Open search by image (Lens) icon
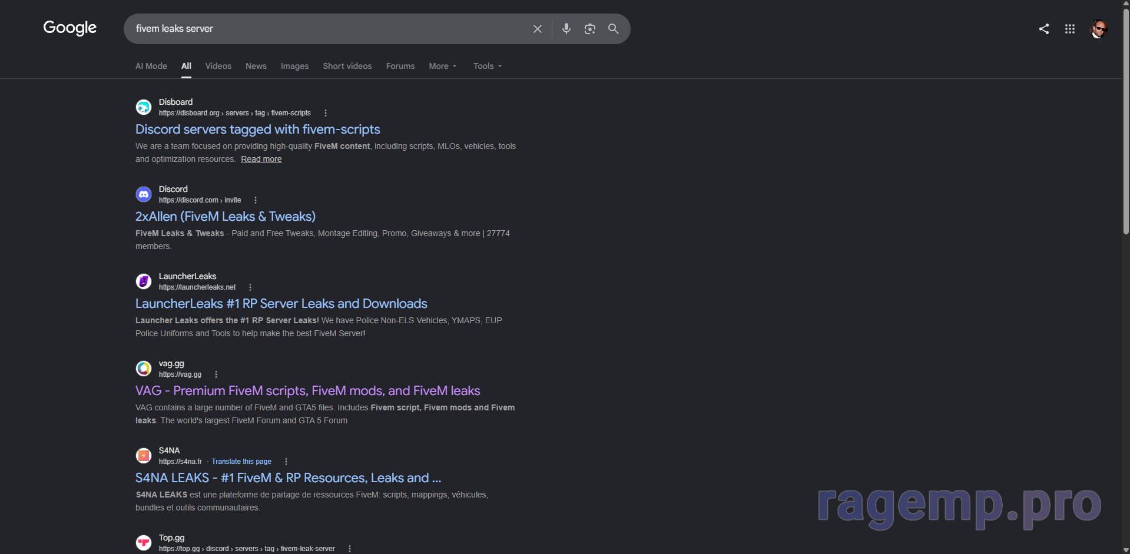This screenshot has width=1130, height=554. pyautogui.click(x=590, y=29)
